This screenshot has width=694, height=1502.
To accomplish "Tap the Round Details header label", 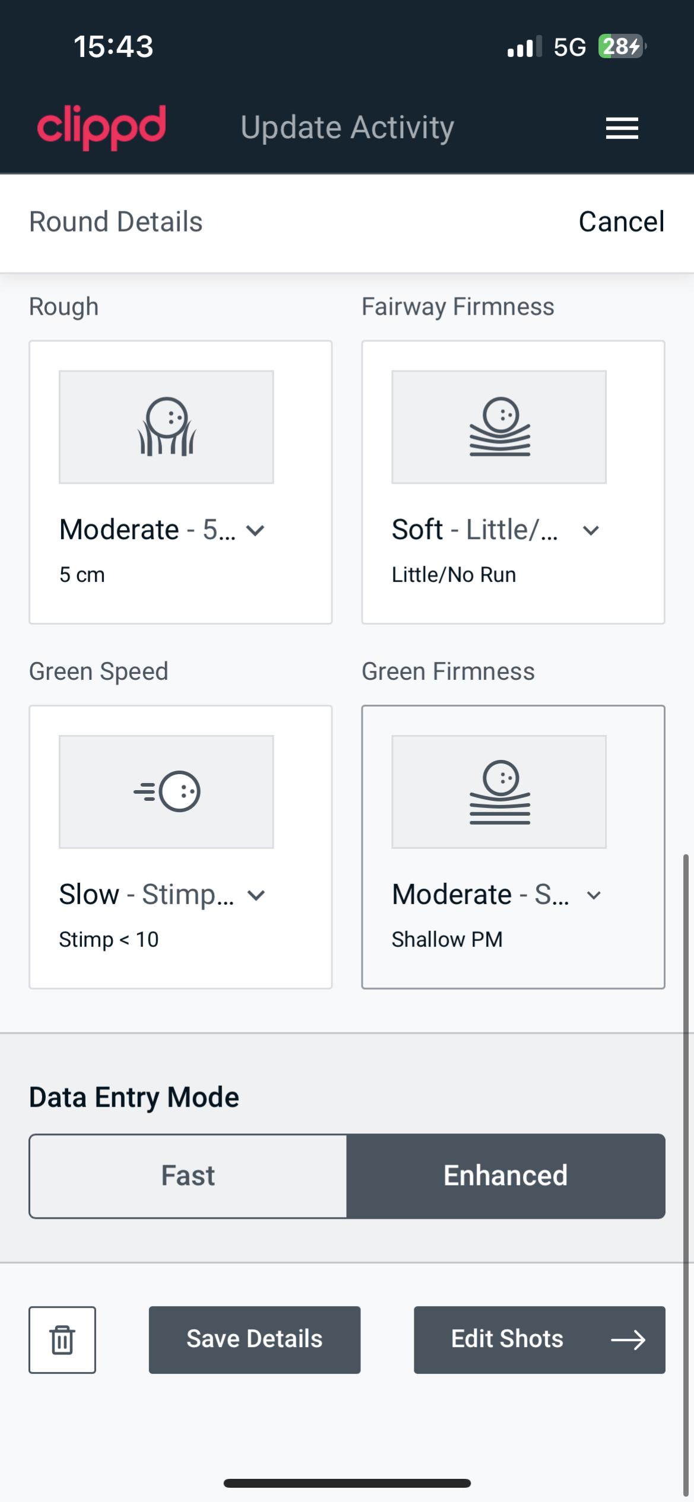I will [x=116, y=222].
